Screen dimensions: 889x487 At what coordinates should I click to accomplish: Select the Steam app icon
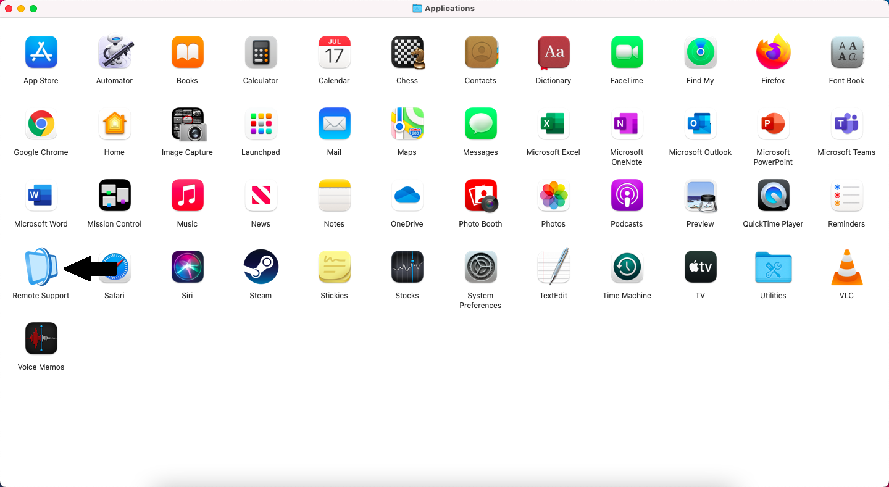point(261,267)
